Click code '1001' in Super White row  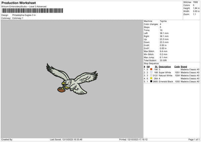177,73
